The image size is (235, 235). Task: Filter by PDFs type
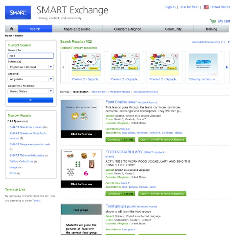click(x=13, y=173)
